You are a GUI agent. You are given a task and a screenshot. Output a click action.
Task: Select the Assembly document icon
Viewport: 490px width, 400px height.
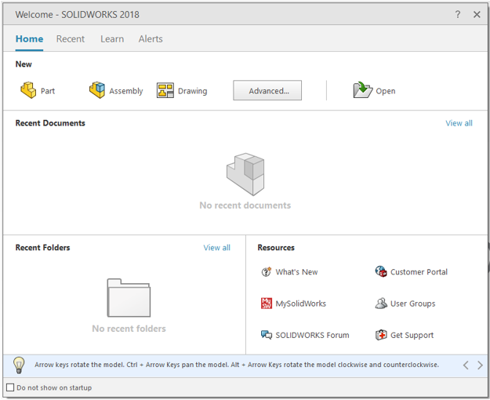tap(97, 90)
